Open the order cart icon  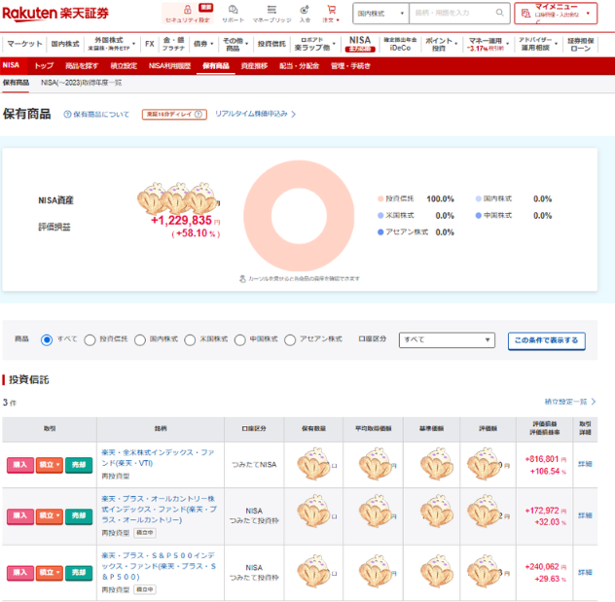331,10
